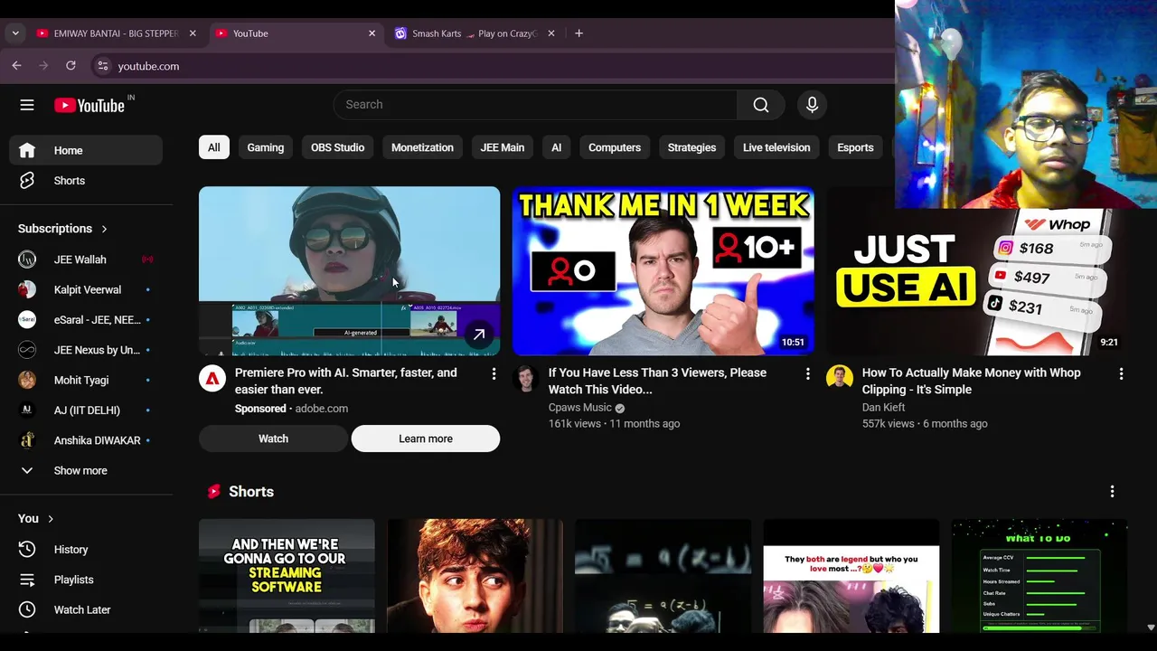This screenshot has height=651, width=1157.
Task: Open the YouTube hamburger guide menu
Action: click(x=27, y=105)
